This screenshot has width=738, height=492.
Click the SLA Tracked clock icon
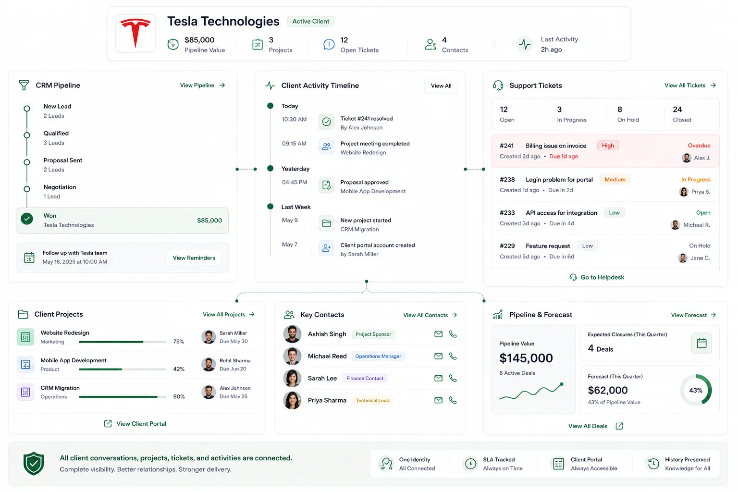click(x=470, y=464)
